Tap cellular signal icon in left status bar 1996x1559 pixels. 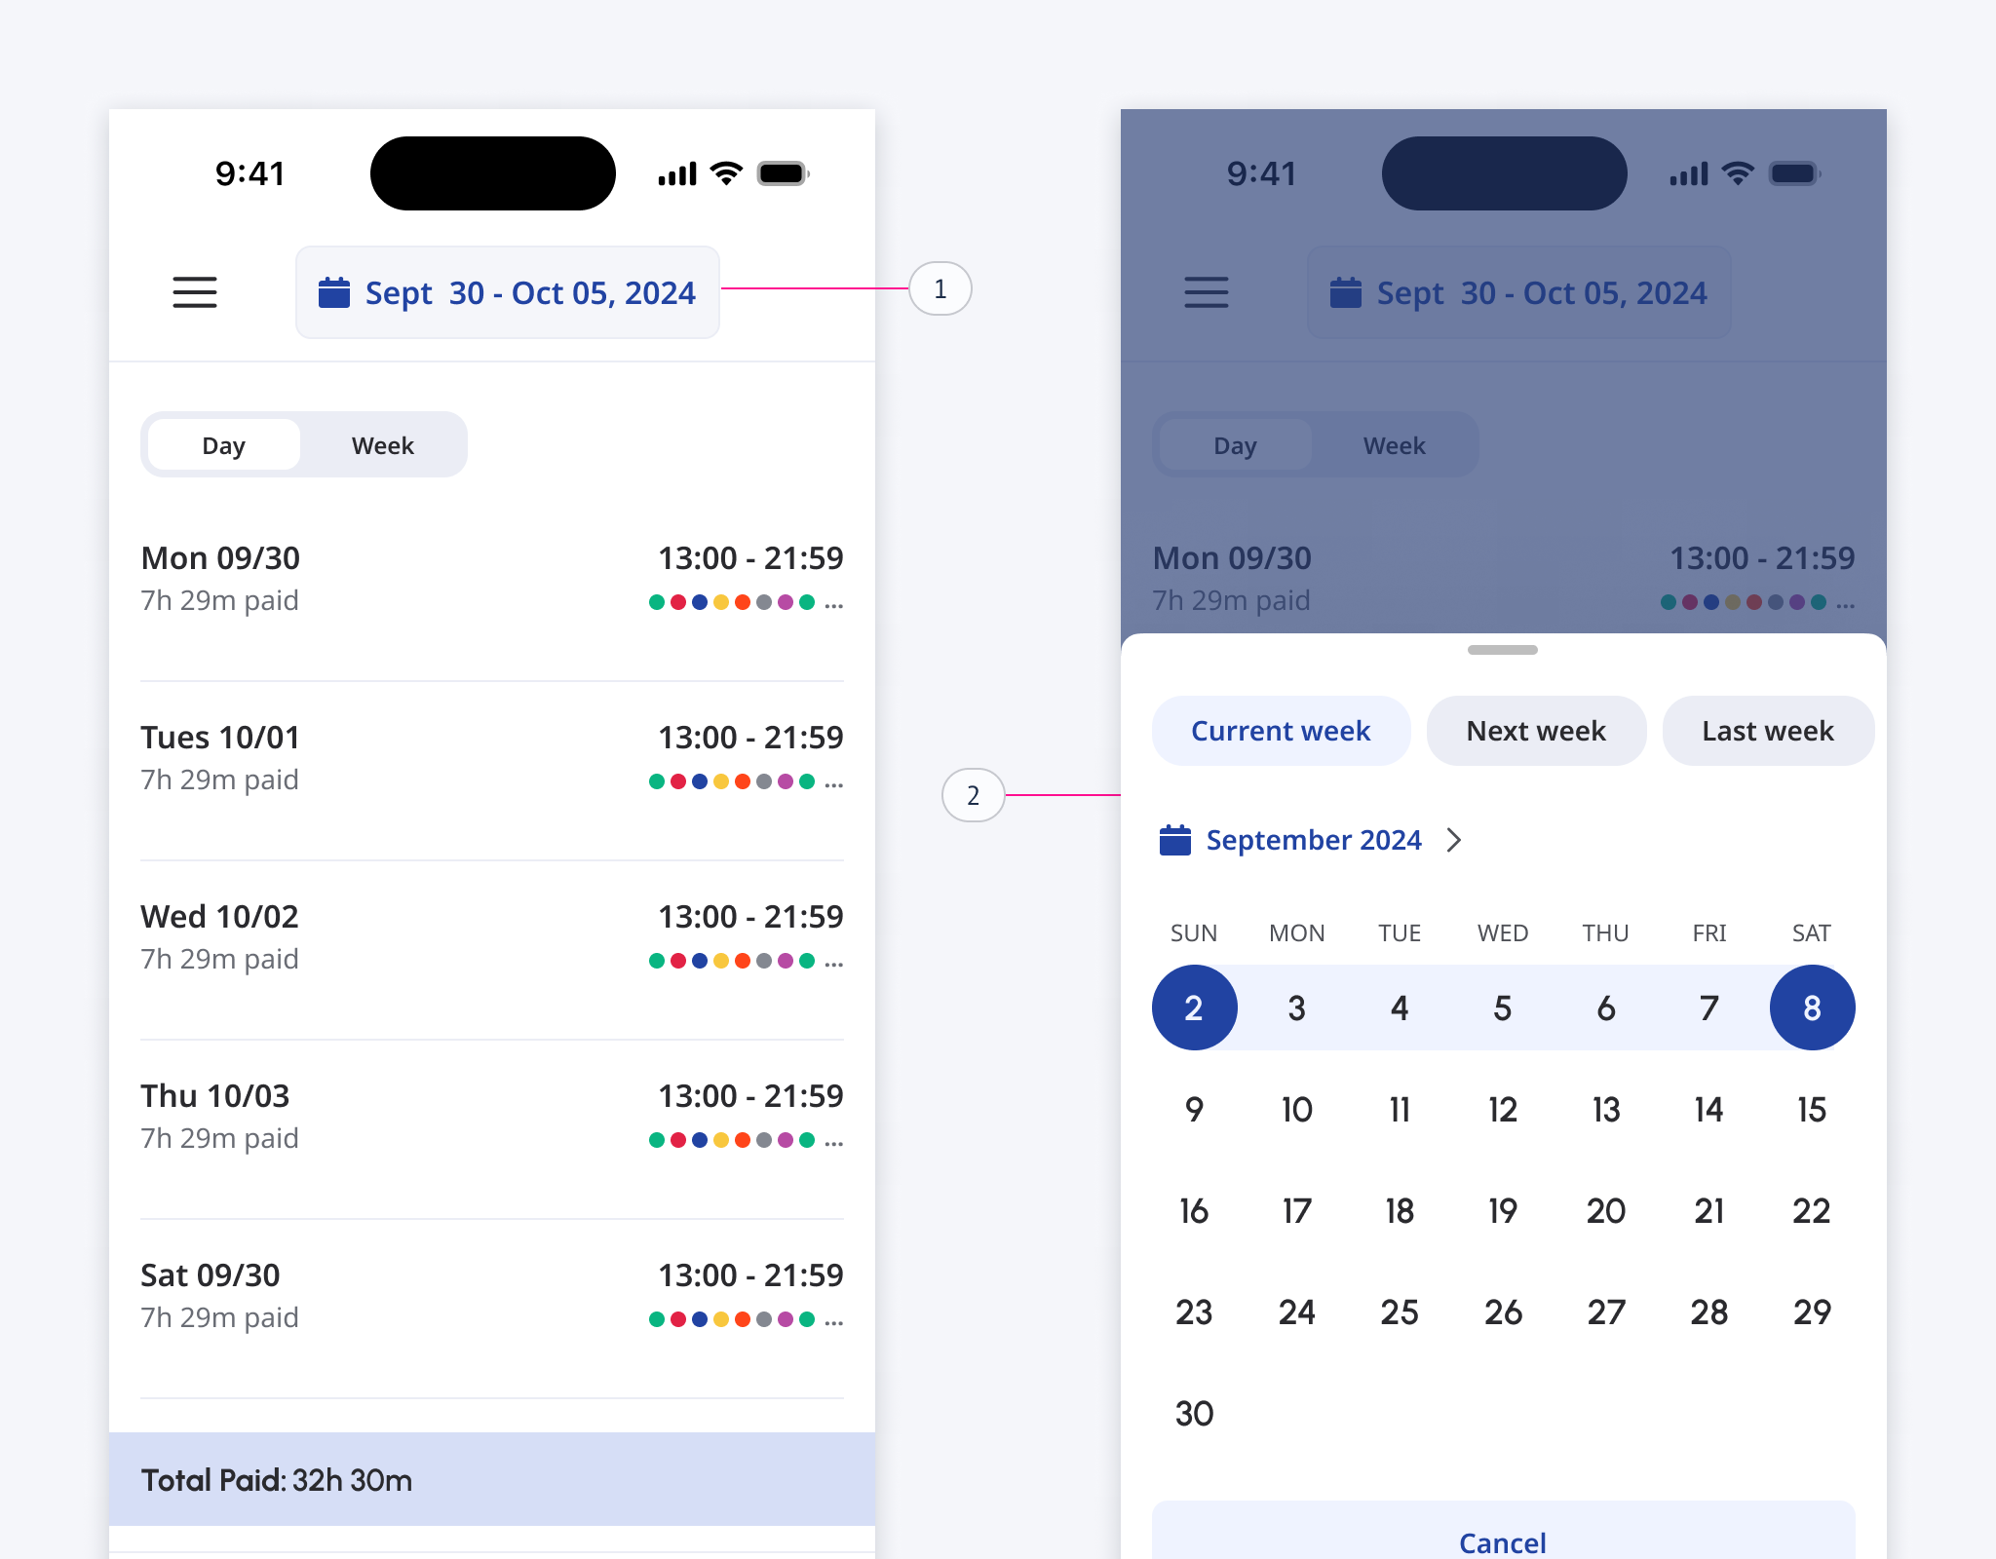click(677, 174)
